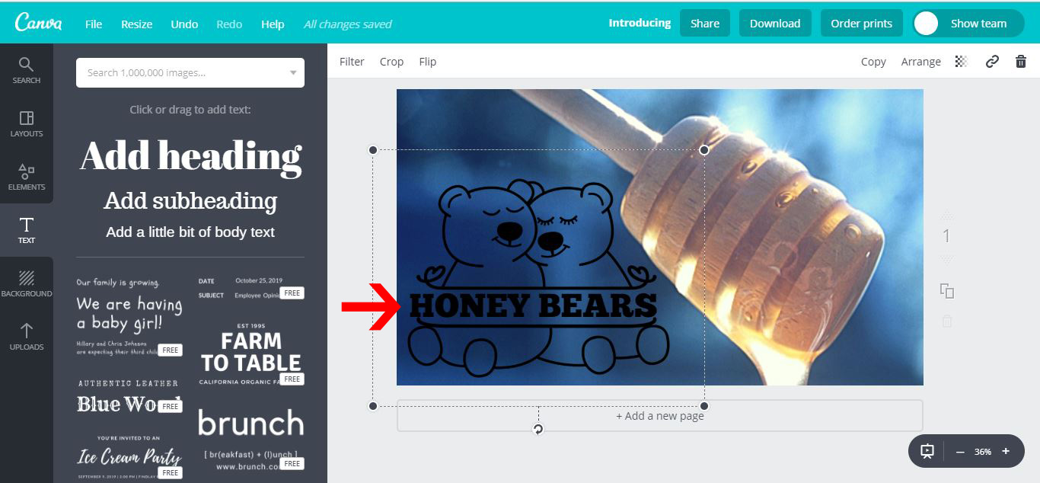Click the link icon in the toolbar
The height and width of the screenshot is (483, 1040).
(x=991, y=62)
